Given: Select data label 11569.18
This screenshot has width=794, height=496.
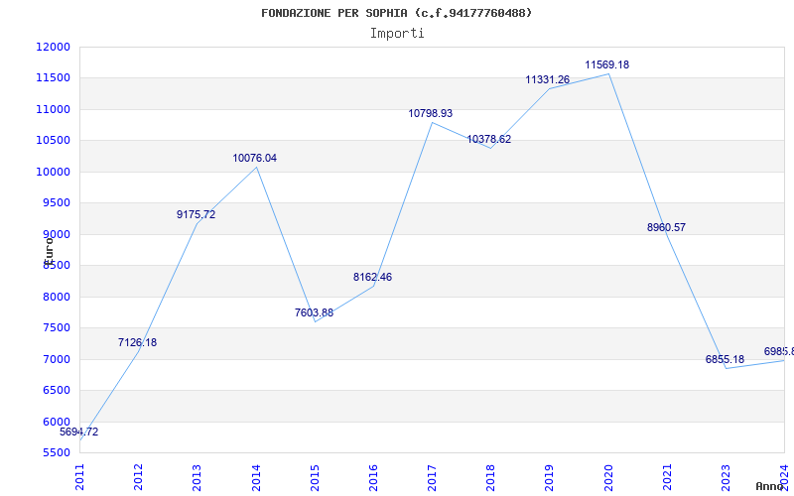Looking at the screenshot, I should 607,64.
